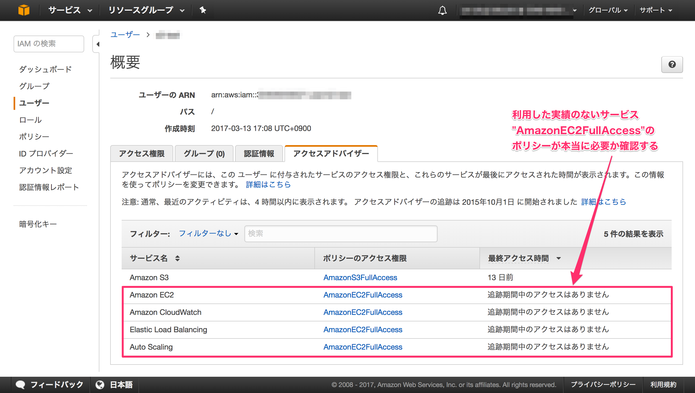
Task: Open AmazonEC2FullAccess link in CloudWatch row
Action: pos(363,312)
